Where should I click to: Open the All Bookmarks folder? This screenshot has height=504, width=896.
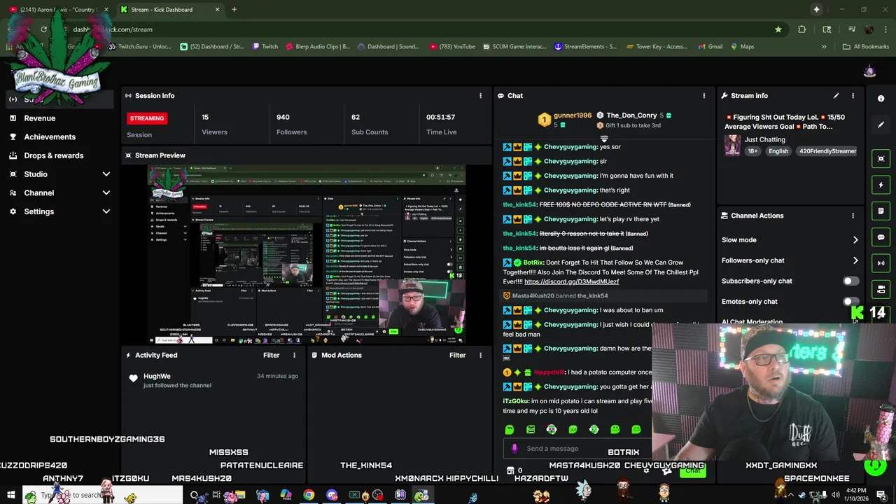pyautogui.click(x=866, y=47)
